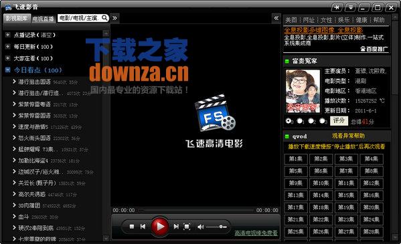
Task: Stop playback with the stop icon
Action: (x=132, y=227)
